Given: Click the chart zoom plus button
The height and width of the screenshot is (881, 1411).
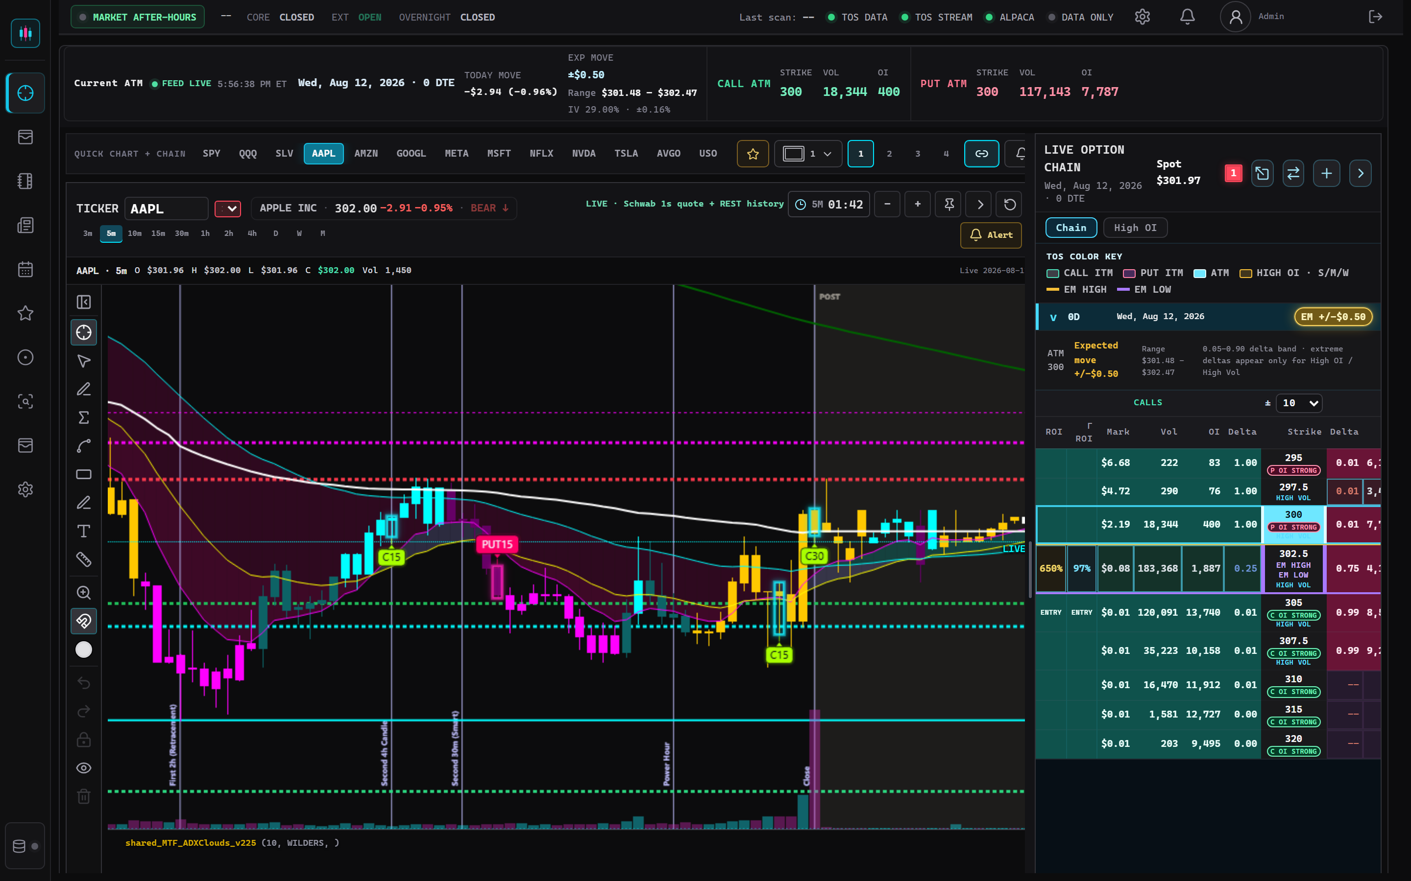Looking at the screenshot, I should coord(918,205).
